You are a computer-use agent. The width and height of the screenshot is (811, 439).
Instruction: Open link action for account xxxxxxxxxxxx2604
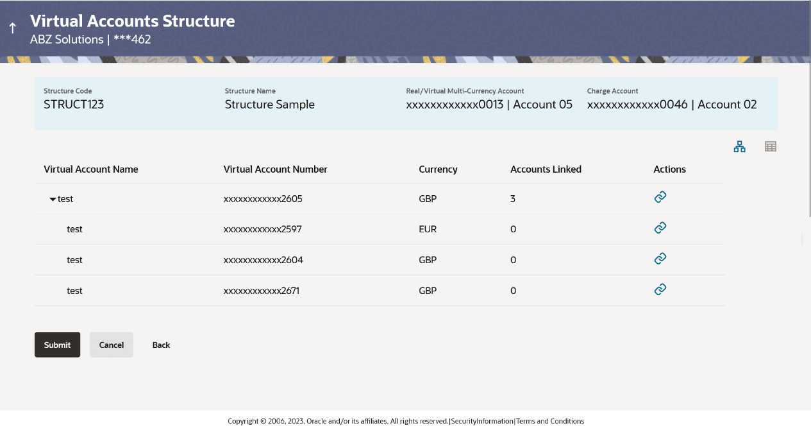point(660,258)
